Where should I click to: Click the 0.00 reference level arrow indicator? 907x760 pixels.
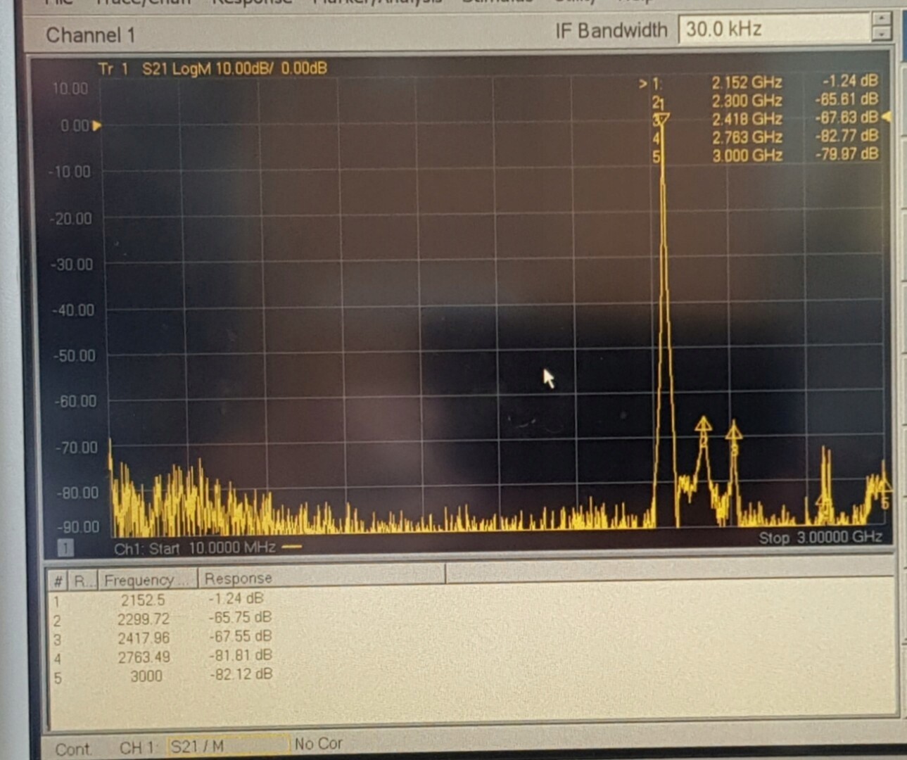(97, 126)
